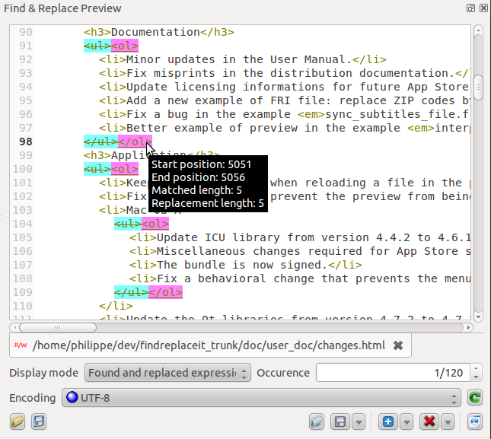Open the UTF-8 encoding dropdown
The image size is (491, 439).
tap(261, 398)
